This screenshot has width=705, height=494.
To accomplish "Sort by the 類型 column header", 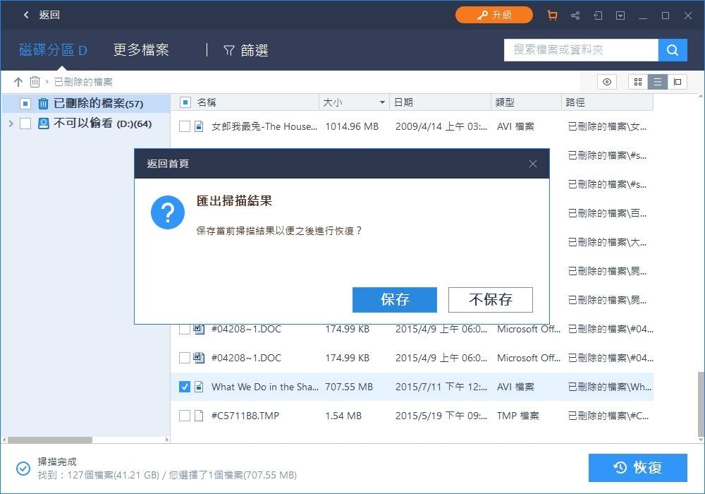I will tap(505, 102).
